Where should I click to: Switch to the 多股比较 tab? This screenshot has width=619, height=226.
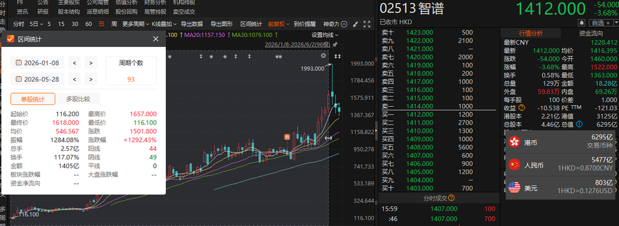coord(78,98)
